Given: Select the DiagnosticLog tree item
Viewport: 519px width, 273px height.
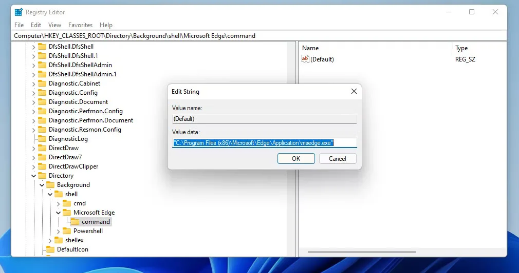Looking at the screenshot, I should pos(68,139).
